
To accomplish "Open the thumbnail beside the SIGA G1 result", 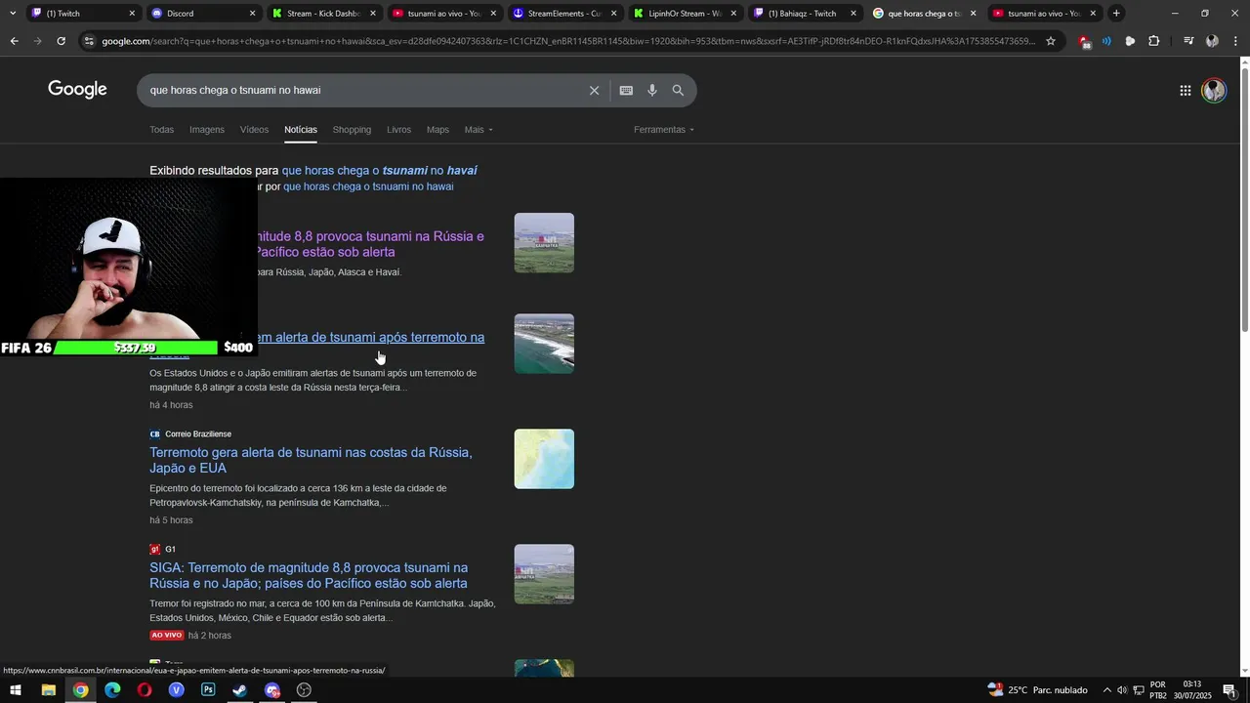I will point(544,574).
